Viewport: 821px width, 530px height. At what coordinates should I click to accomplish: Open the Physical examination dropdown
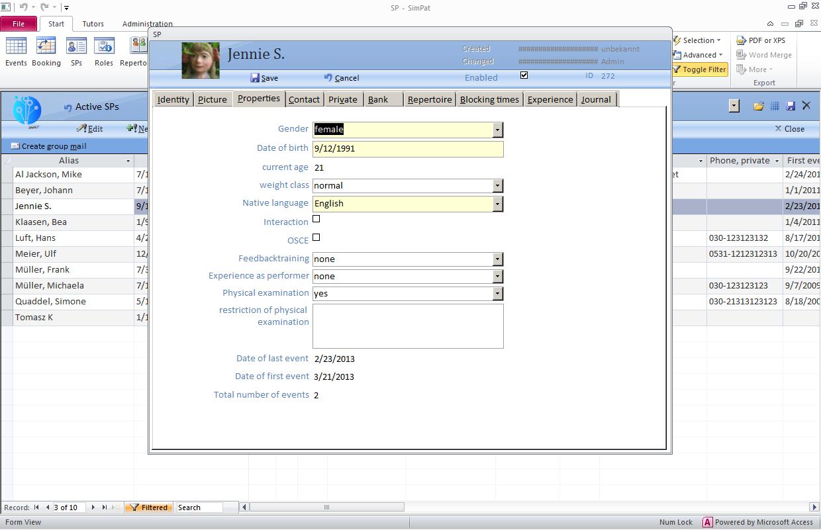pyautogui.click(x=497, y=293)
